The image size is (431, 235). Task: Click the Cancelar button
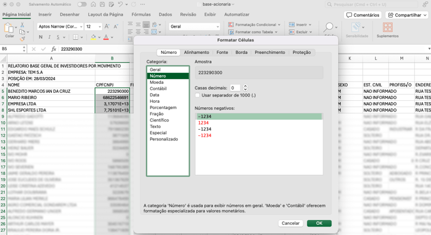pyautogui.click(x=291, y=223)
